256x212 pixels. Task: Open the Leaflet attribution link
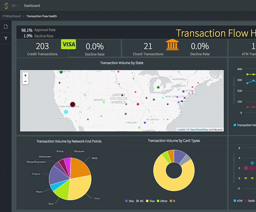(181, 130)
